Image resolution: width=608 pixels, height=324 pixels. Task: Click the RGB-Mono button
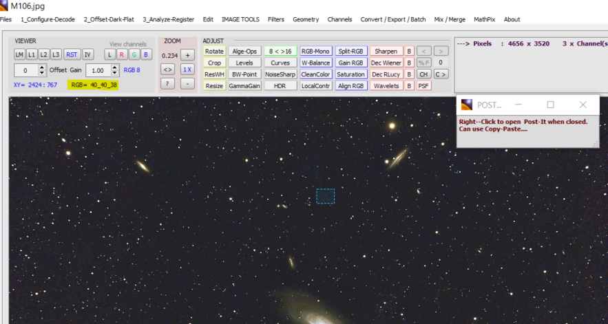pos(315,51)
